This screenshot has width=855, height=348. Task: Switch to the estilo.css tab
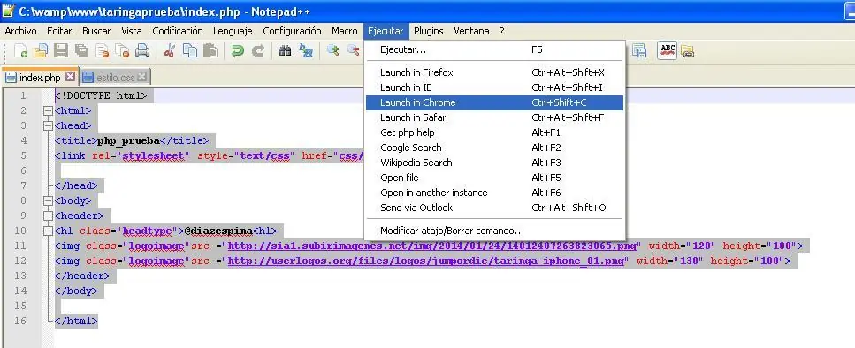[116, 78]
